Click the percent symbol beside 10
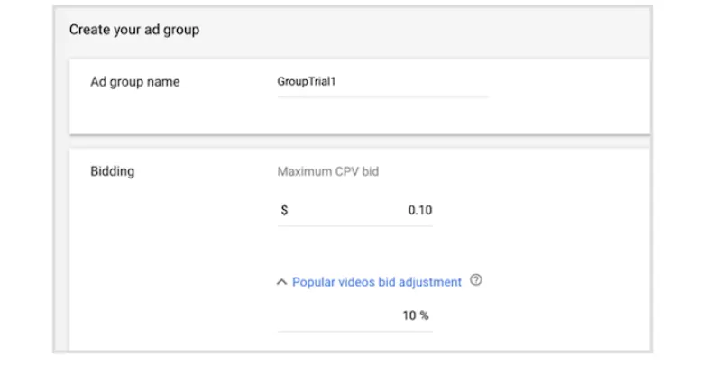This screenshot has width=726, height=365. pos(424,315)
